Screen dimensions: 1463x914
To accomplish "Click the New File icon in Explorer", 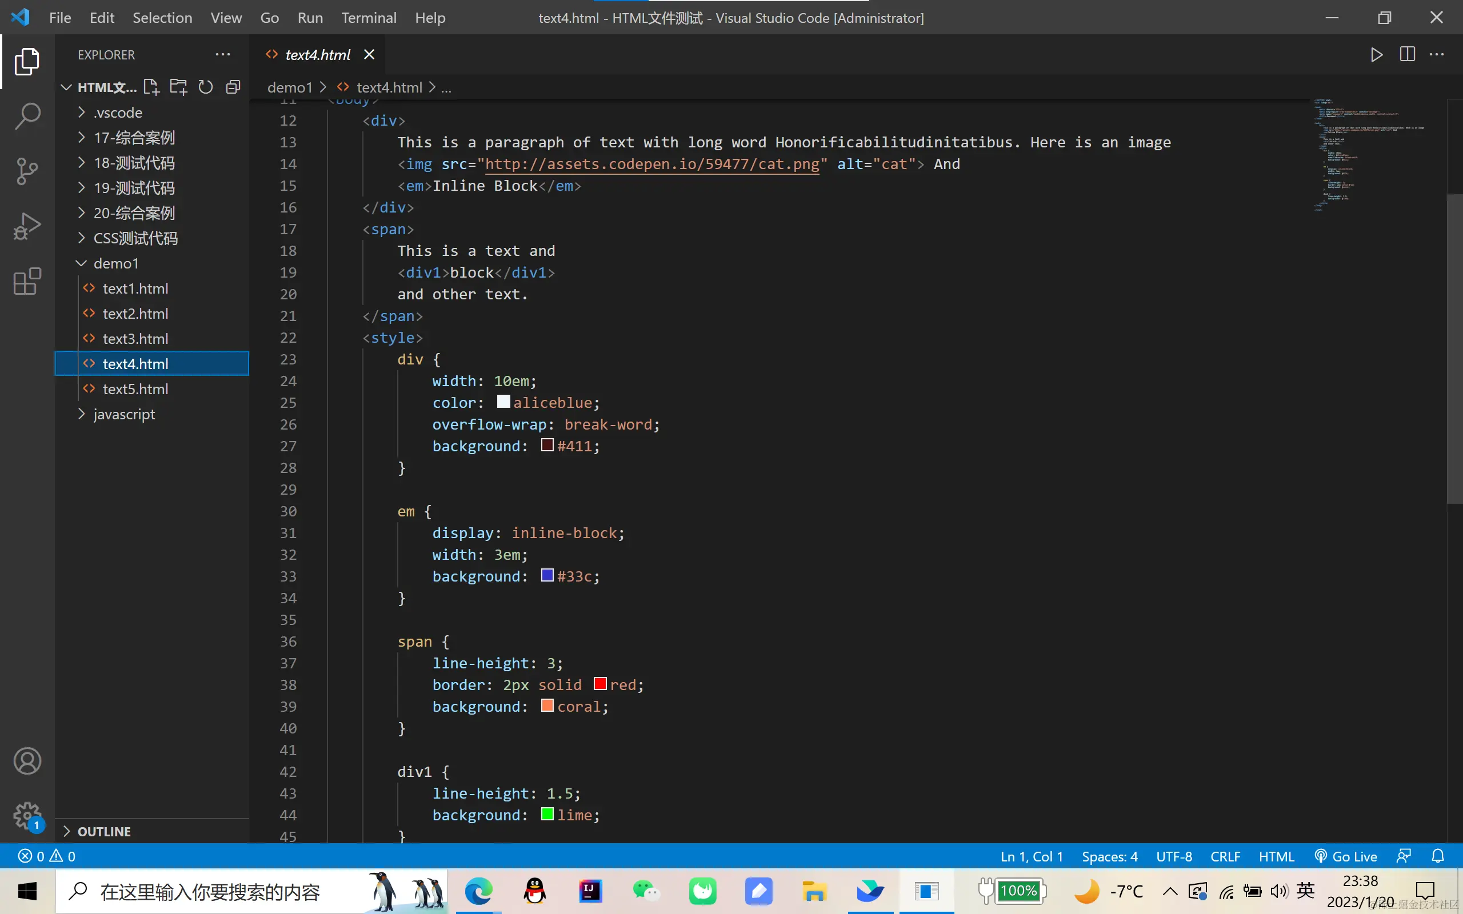I will tap(151, 87).
